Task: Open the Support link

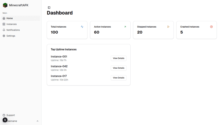Action: click(x=10, y=115)
